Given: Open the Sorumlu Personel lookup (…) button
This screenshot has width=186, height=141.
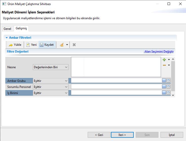Looking at the screenshot, I should [164, 87].
